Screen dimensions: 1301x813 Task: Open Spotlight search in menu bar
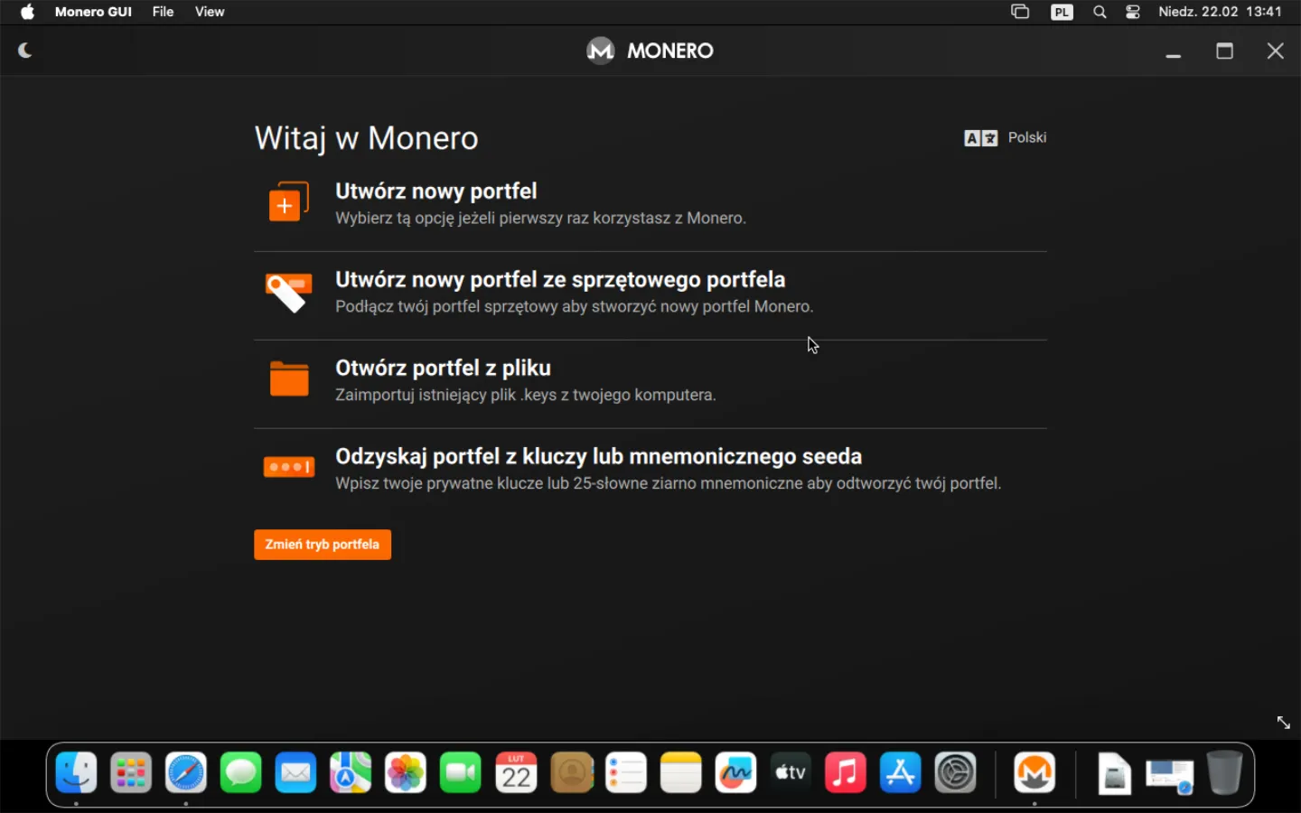(1100, 12)
